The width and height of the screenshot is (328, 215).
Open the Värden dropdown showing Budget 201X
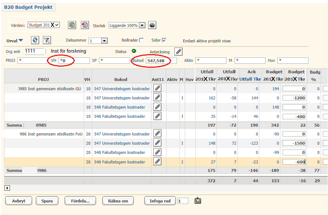click(44, 25)
